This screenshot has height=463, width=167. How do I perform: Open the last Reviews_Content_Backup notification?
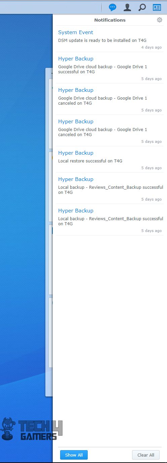[x=110, y=220]
